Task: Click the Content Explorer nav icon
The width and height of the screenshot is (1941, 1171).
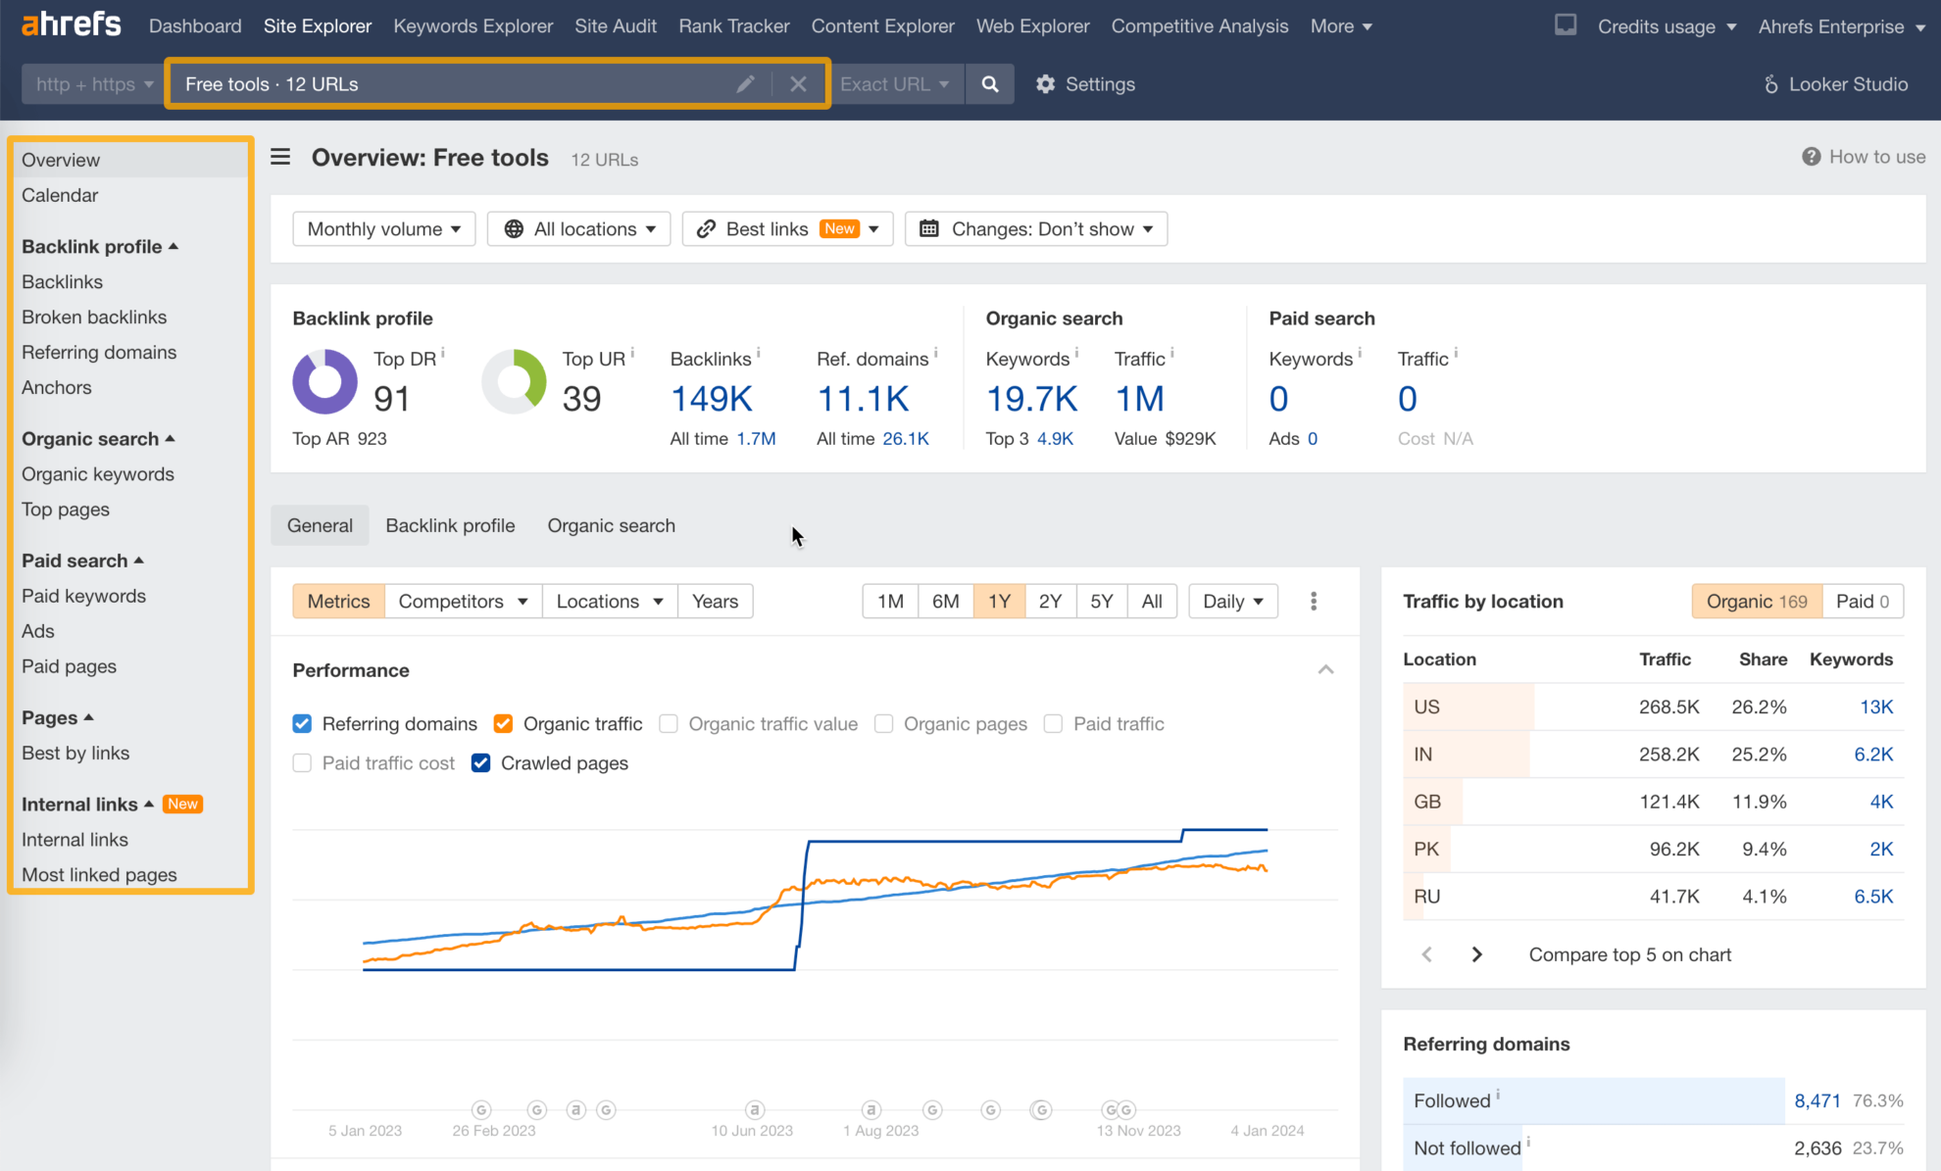Action: click(x=883, y=24)
